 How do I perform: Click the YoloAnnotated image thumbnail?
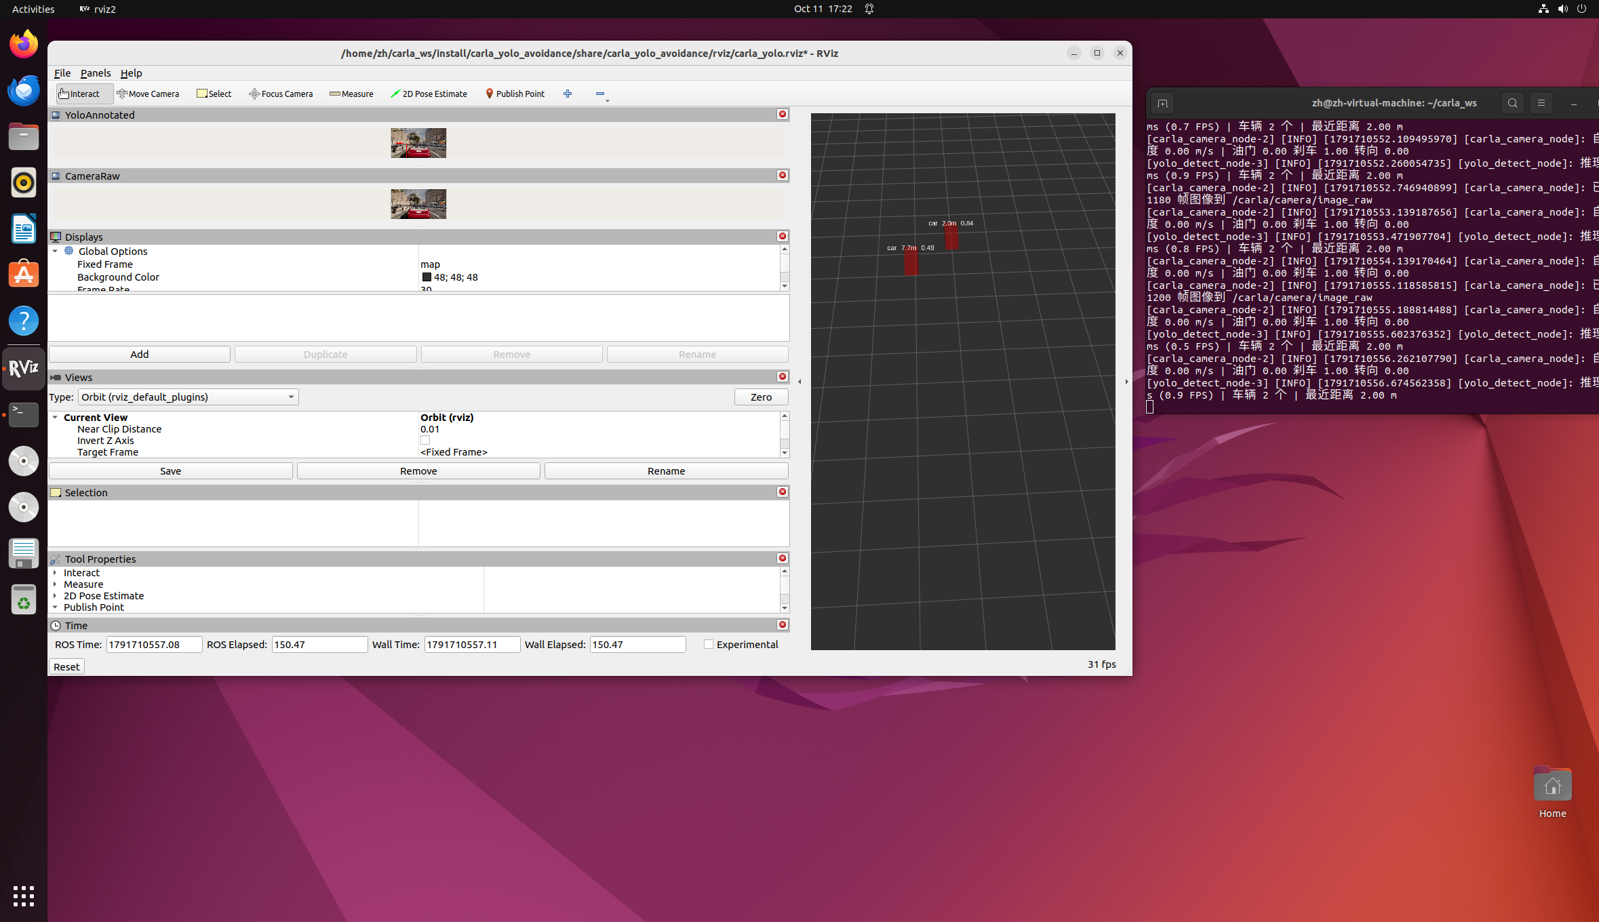click(x=418, y=143)
